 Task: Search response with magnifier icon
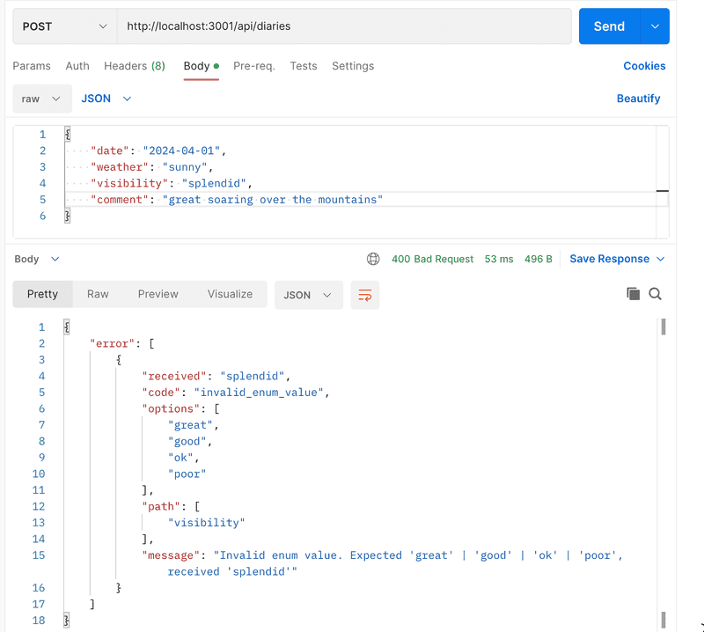click(x=656, y=294)
